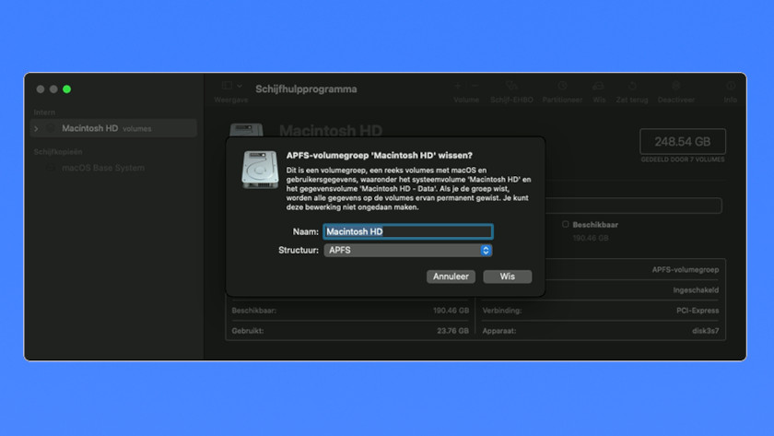
Task: Click the APFS-volumegroep value text
Action: coord(686,269)
